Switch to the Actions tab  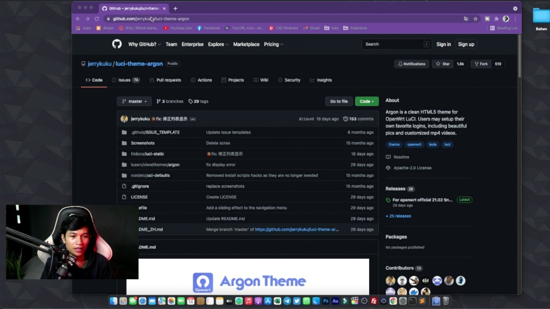pyautogui.click(x=202, y=80)
